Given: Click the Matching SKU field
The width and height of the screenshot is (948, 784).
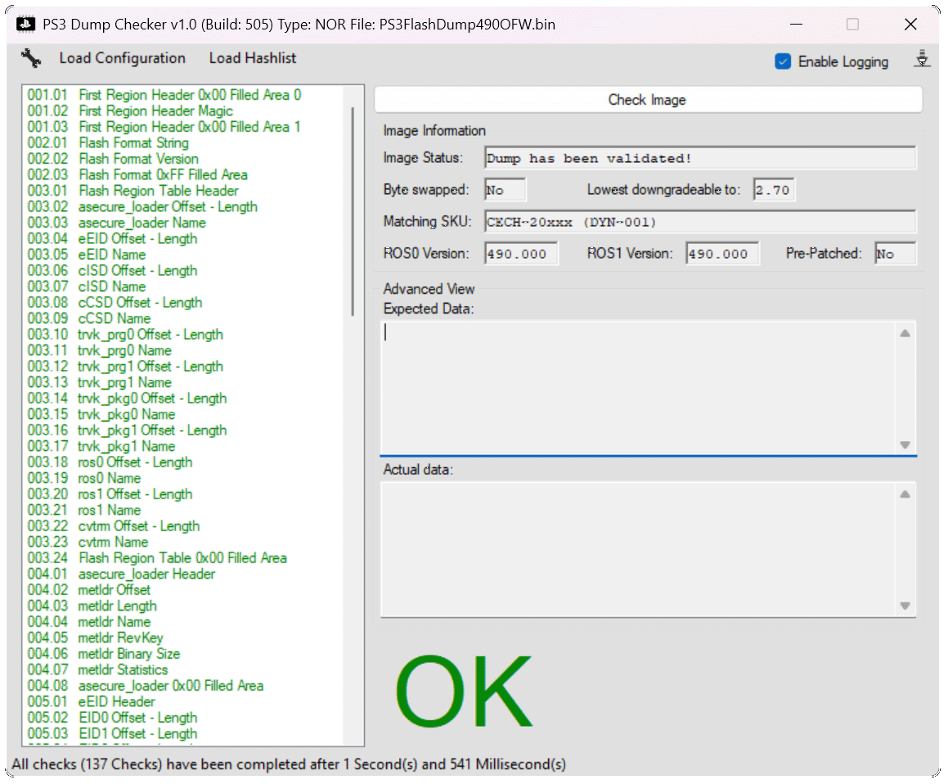Looking at the screenshot, I should coord(699,222).
